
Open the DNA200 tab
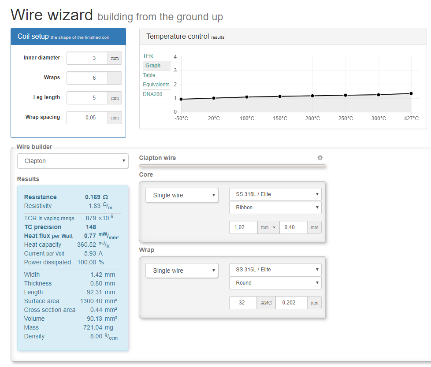(152, 94)
